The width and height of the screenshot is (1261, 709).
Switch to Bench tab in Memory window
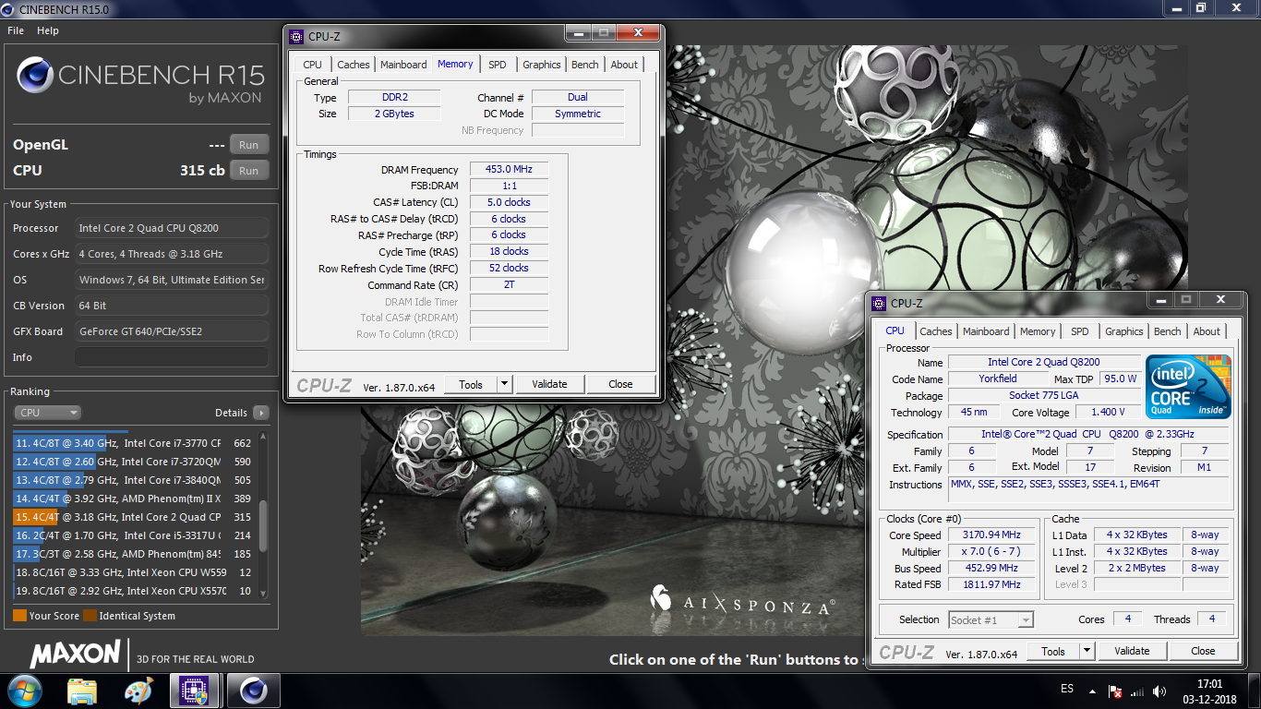point(585,65)
